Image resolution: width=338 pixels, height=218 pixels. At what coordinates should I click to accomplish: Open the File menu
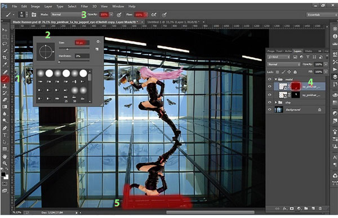[x=15, y=6]
